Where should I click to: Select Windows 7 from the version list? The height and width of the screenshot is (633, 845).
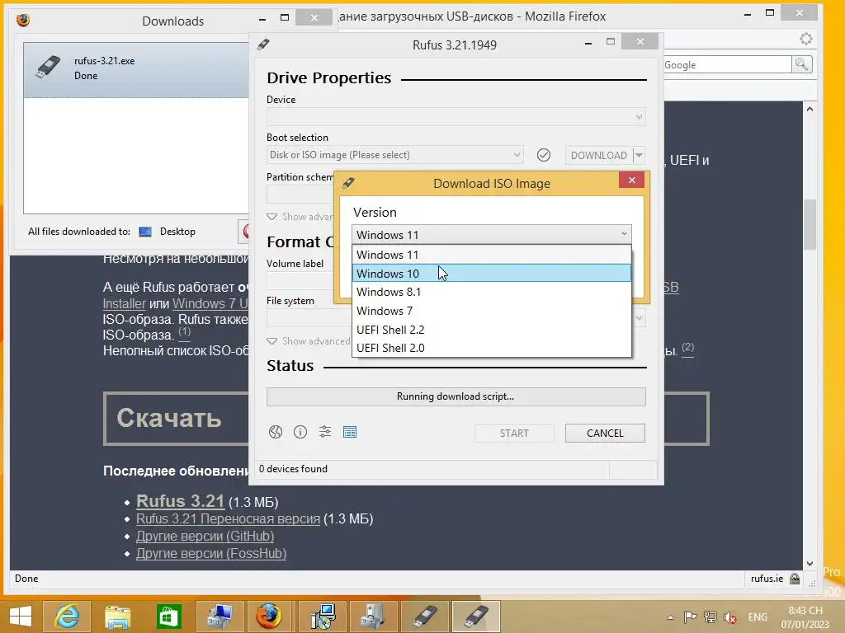(491, 311)
